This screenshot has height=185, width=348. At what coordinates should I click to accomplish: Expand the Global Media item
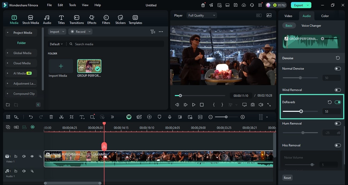click(x=7, y=53)
